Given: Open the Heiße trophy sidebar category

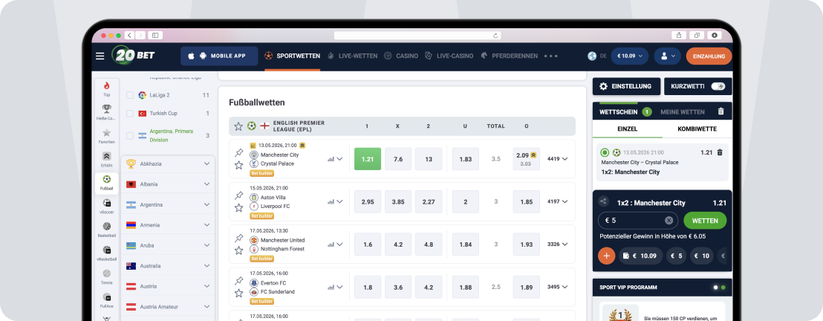Looking at the screenshot, I should click(x=106, y=112).
